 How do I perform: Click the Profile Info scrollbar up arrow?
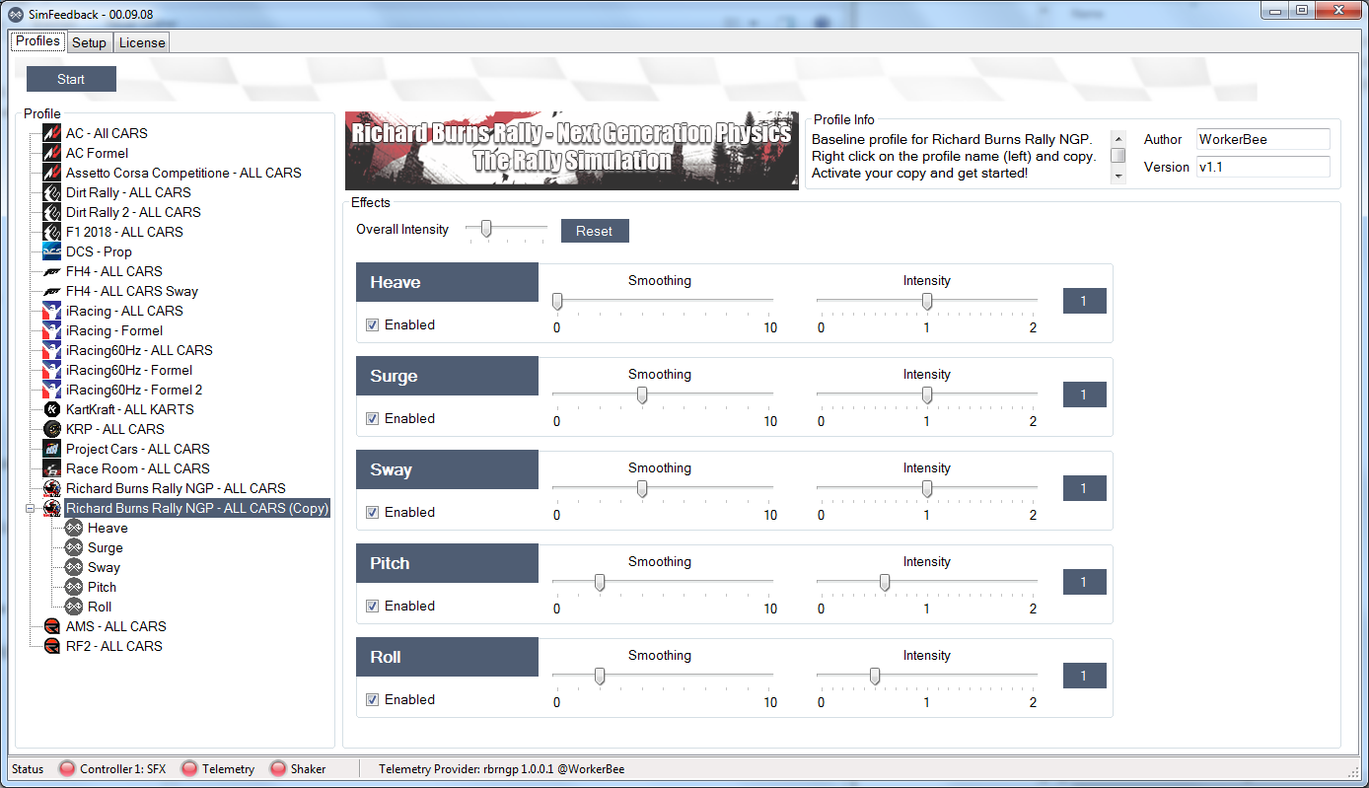coord(1118,138)
